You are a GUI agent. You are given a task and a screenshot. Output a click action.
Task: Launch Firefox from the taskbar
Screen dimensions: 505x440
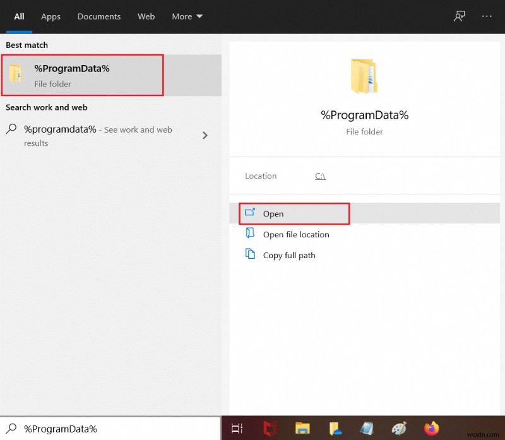click(431, 429)
